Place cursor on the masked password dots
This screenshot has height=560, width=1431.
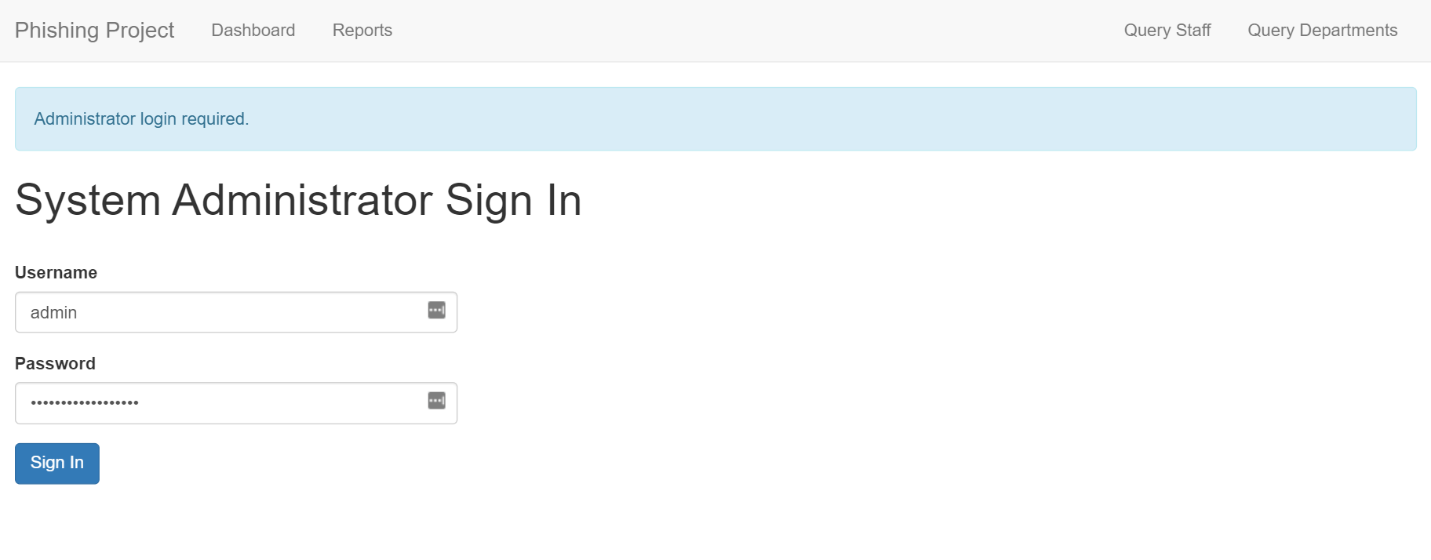click(85, 403)
